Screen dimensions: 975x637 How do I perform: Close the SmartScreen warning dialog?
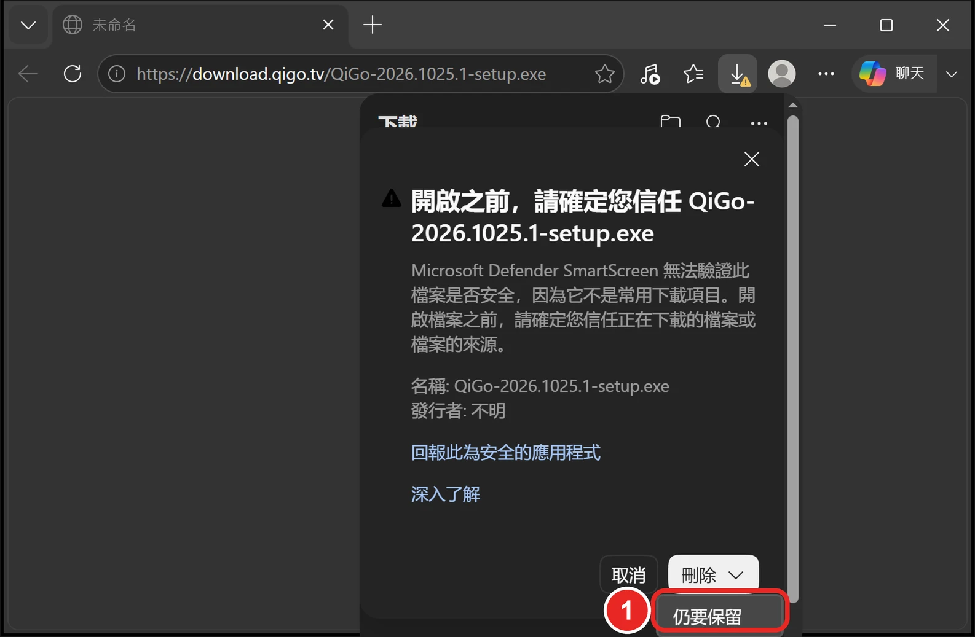(751, 159)
